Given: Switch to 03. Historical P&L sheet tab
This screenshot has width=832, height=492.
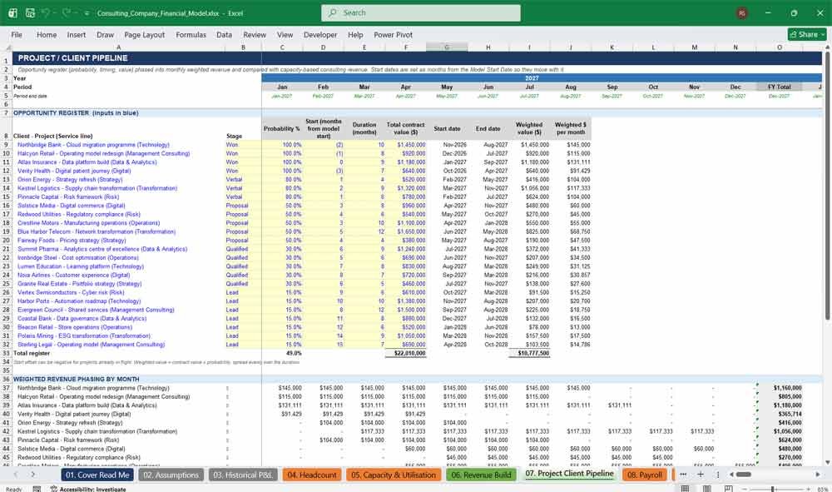Looking at the screenshot, I should pyautogui.click(x=242, y=475).
